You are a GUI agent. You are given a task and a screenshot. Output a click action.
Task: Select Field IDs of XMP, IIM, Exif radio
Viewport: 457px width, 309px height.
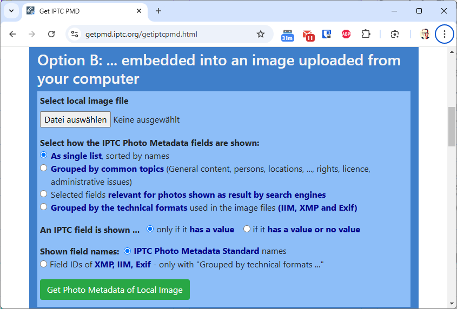pos(44,264)
